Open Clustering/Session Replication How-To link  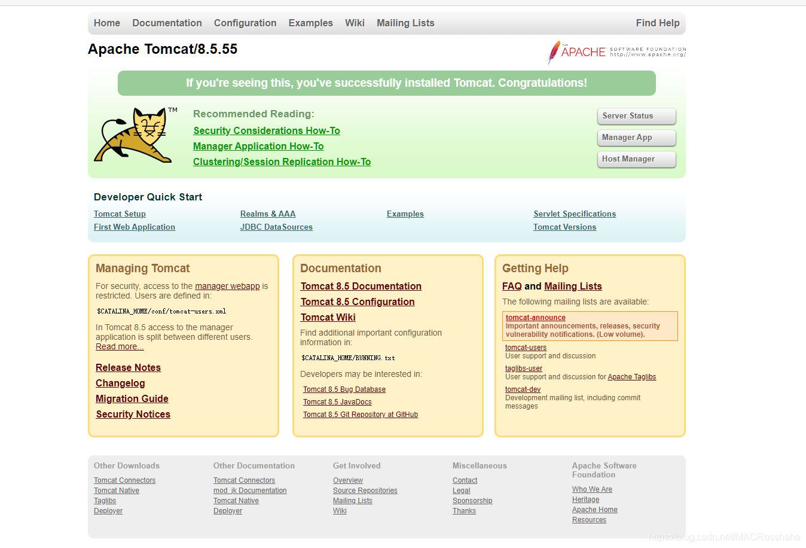(x=282, y=162)
